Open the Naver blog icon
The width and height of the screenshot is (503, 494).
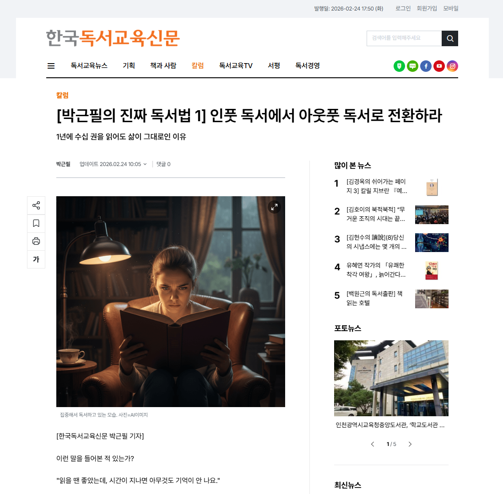(399, 66)
